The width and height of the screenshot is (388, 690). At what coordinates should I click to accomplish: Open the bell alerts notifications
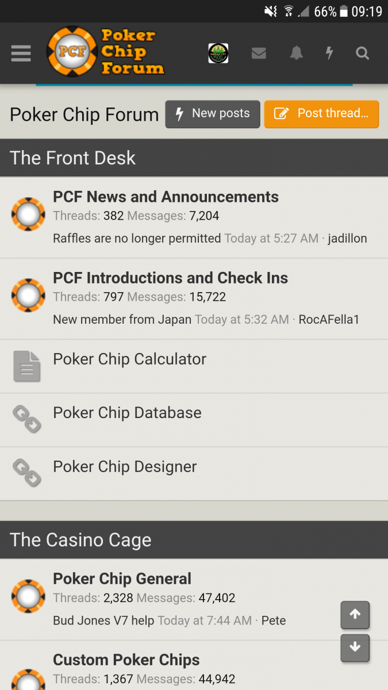[296, 53]
